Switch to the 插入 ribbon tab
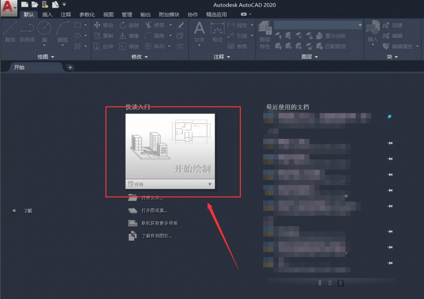This screenshot has width=424, height=299. [47, 15]
